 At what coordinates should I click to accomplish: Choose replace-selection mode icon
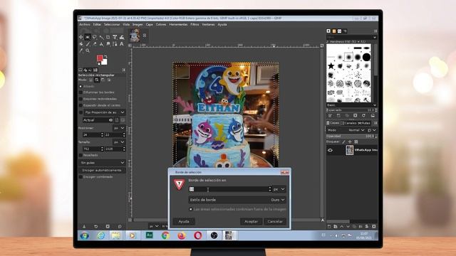(x=90, y=80)
